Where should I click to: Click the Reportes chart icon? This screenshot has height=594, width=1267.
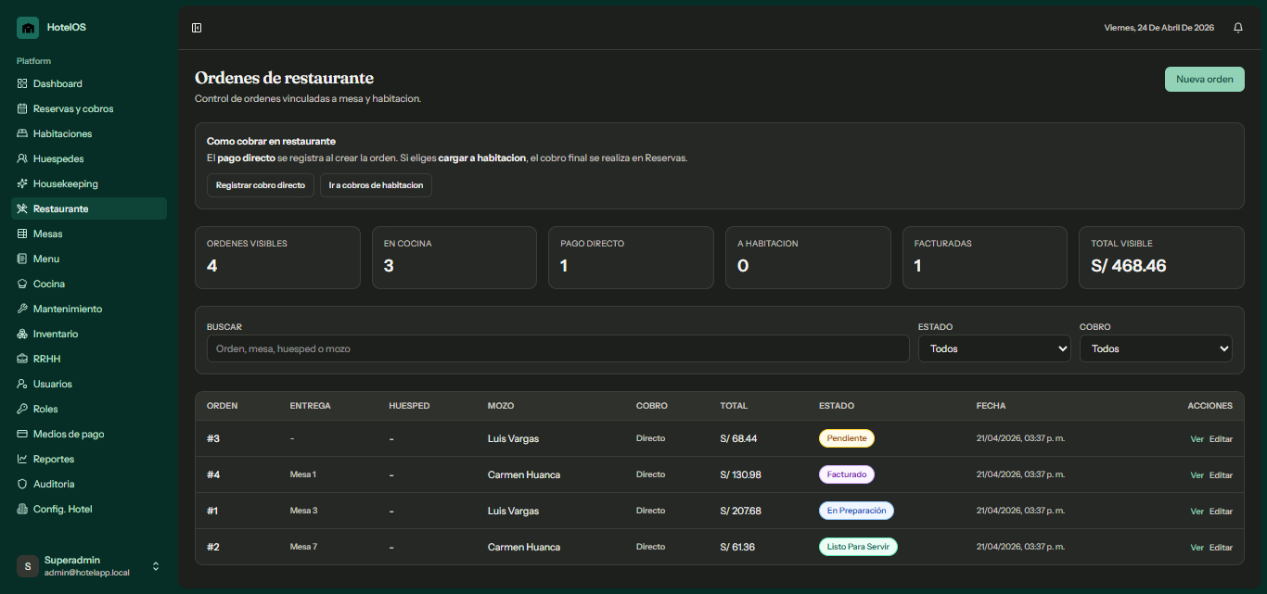(22, 459)
